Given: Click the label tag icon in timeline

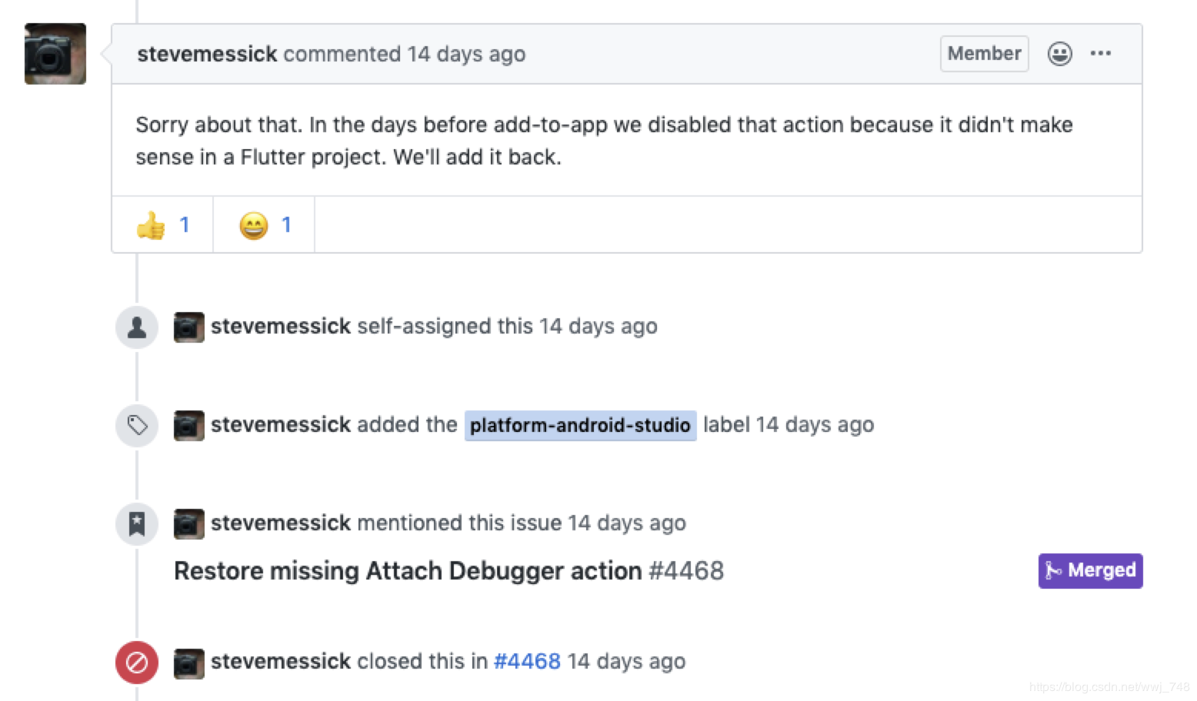Looking at the screenshot, I should 137,426.
